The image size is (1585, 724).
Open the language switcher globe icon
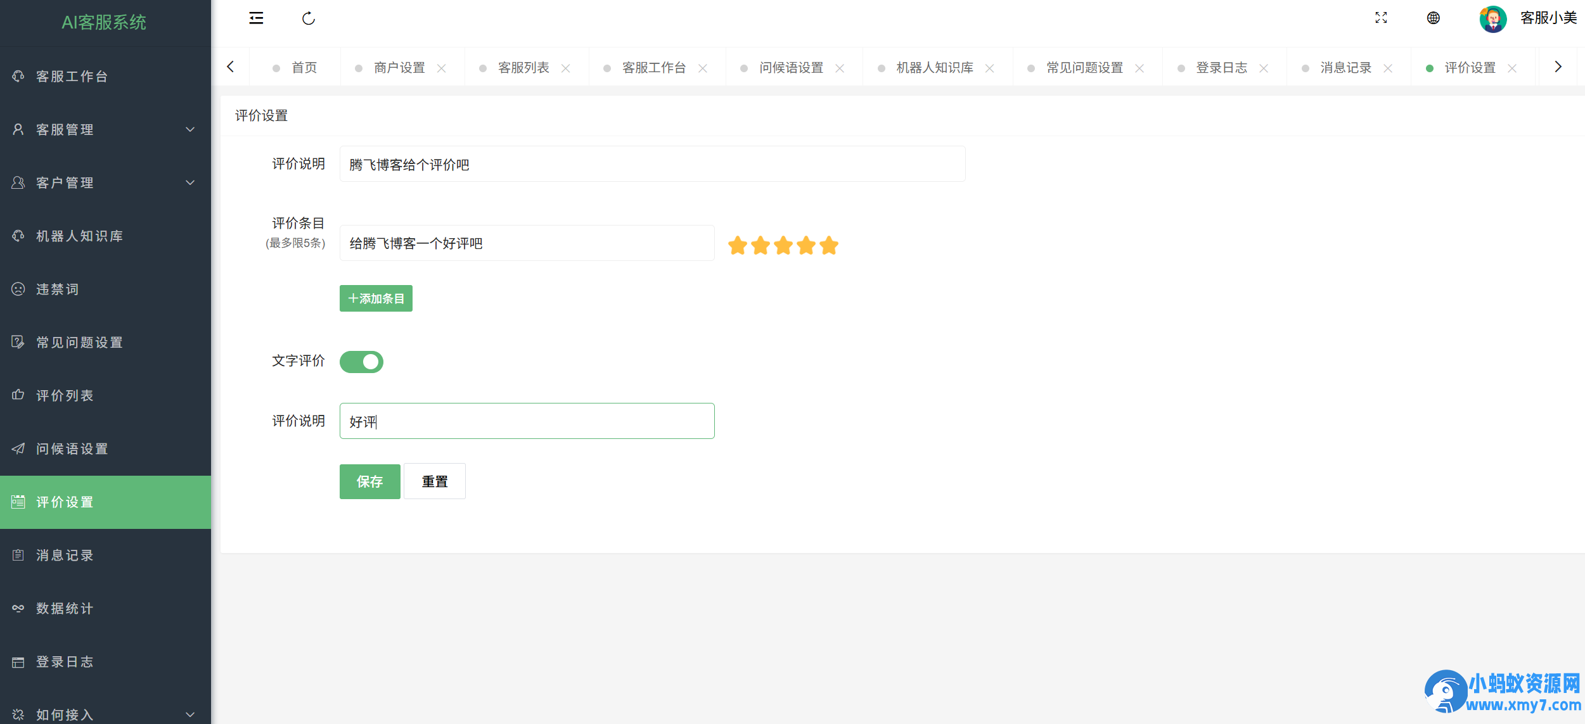(x=1432, y=18)
